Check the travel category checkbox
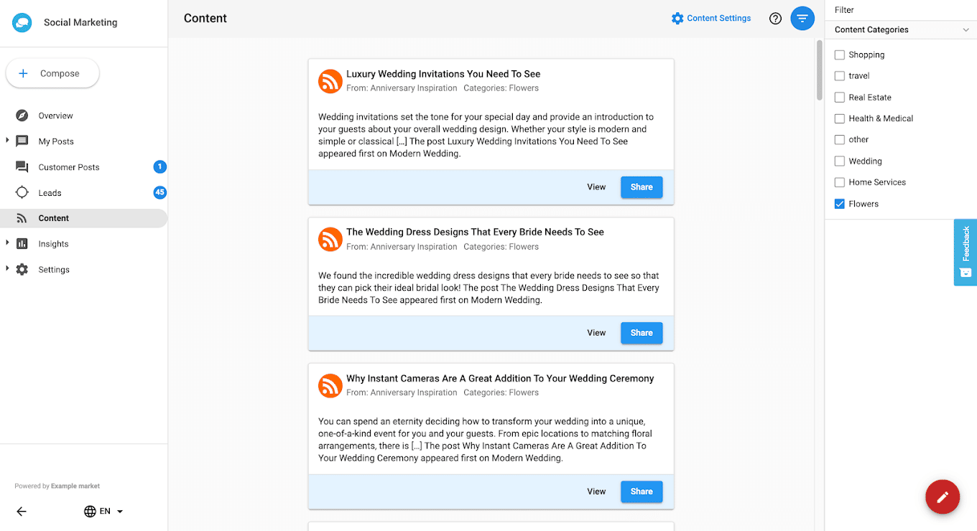Image resolution: width=977 pixels, height=531 pixels. [839, 76]
